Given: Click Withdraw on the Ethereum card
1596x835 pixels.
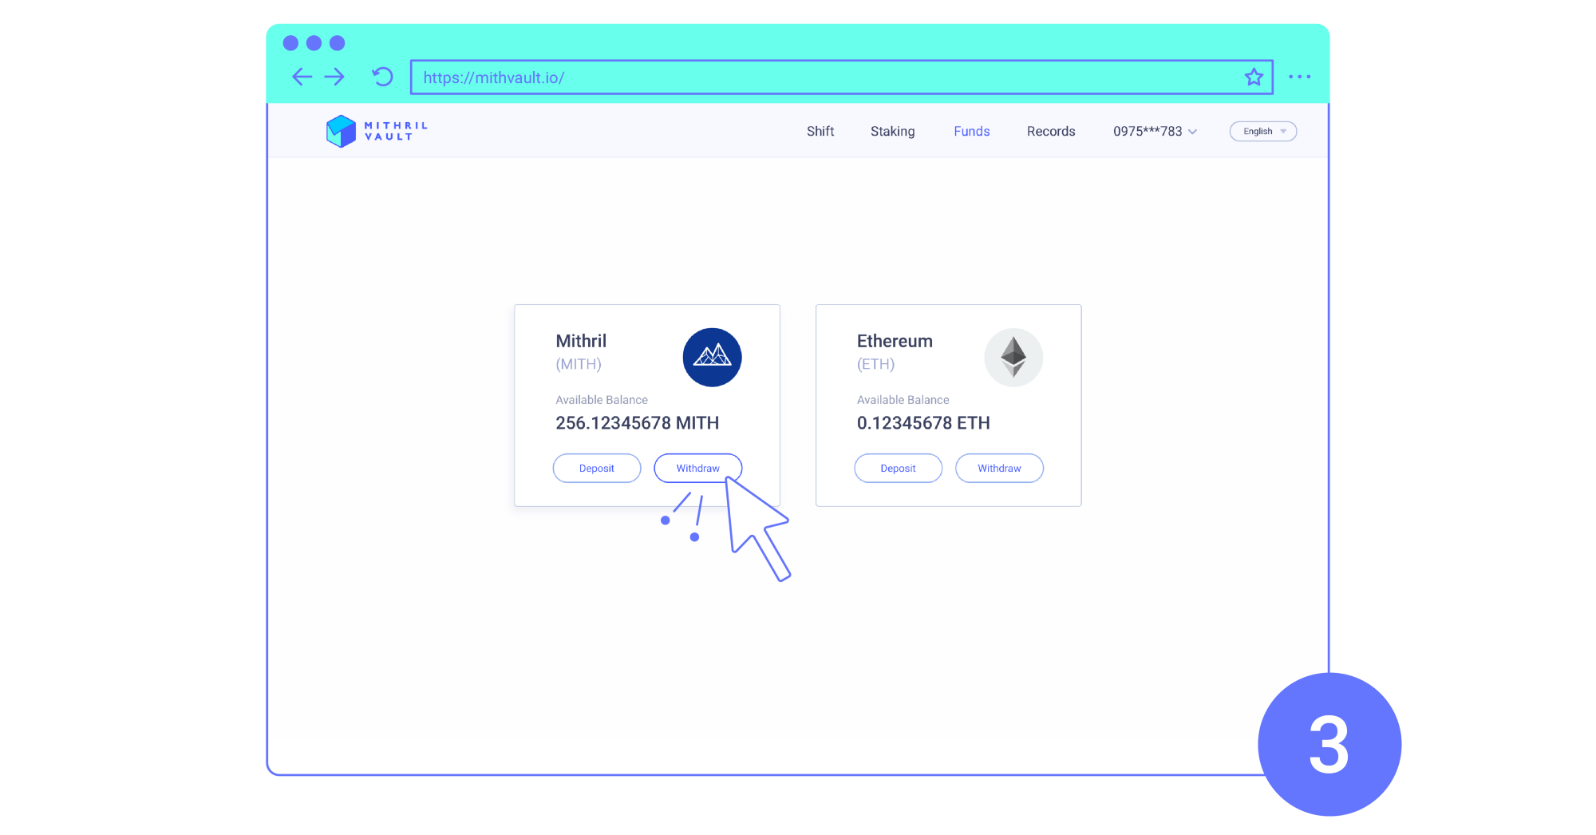Looking at the screenshot, I should (x=999, y=469).
